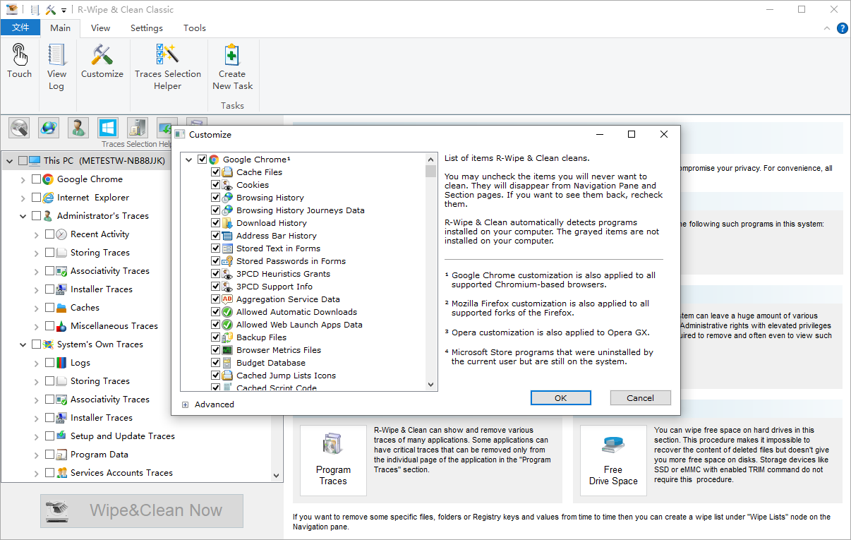This screenshot has height=540, width=851.
Task: Switch to the Settings ribbon tab
Action: tap(146, 28)
